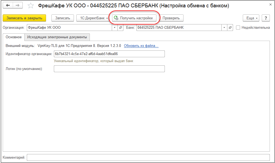The height and width of the screenshot is (163, 275).
Task: Open the organization record via open icon
Action: pyautogui.click(x=121, y=27)
